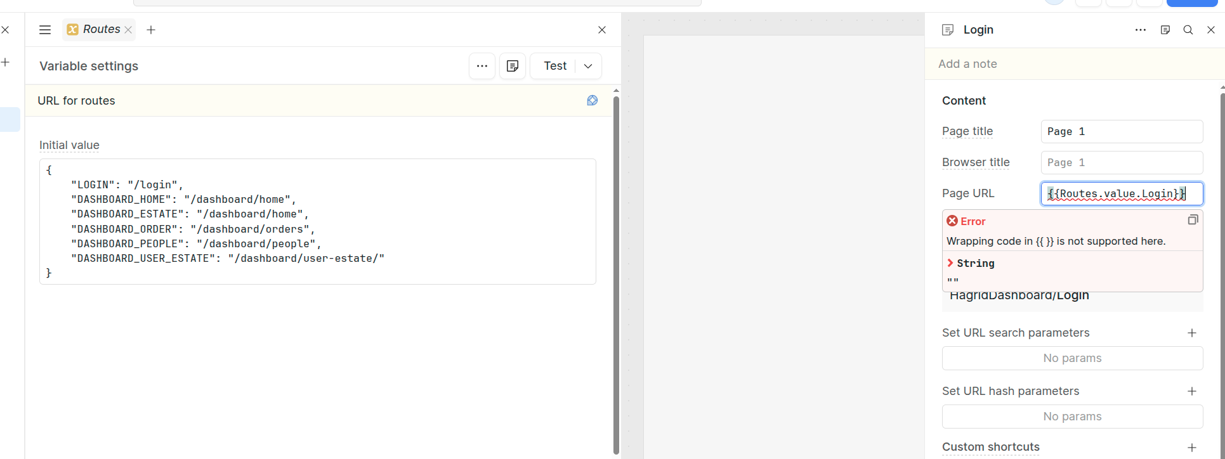Add a URL search parameter
1225x459 pixels.
tap(1192, 333)
